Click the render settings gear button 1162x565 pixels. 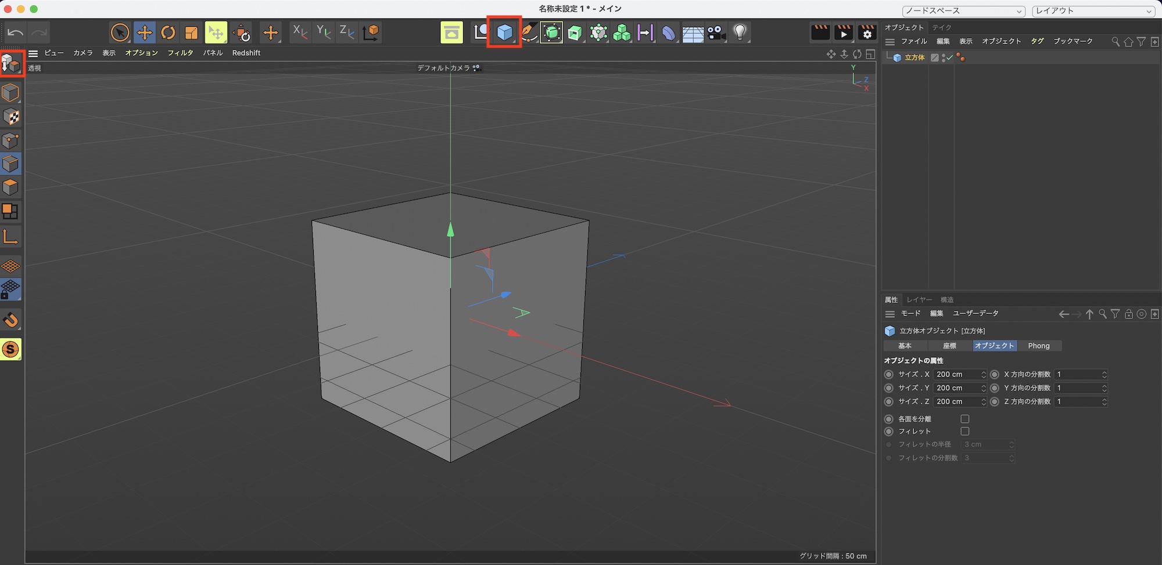pos(867,33)
